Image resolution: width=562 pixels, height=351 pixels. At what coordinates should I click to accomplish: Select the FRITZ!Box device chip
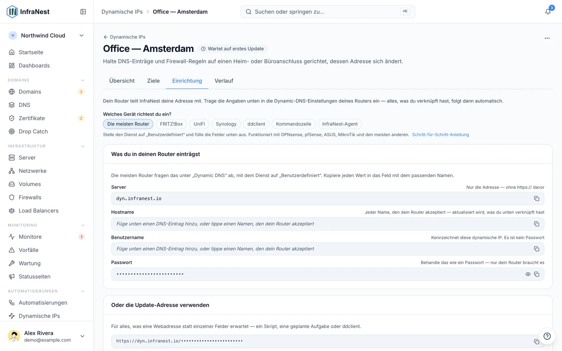coord(171,124)
